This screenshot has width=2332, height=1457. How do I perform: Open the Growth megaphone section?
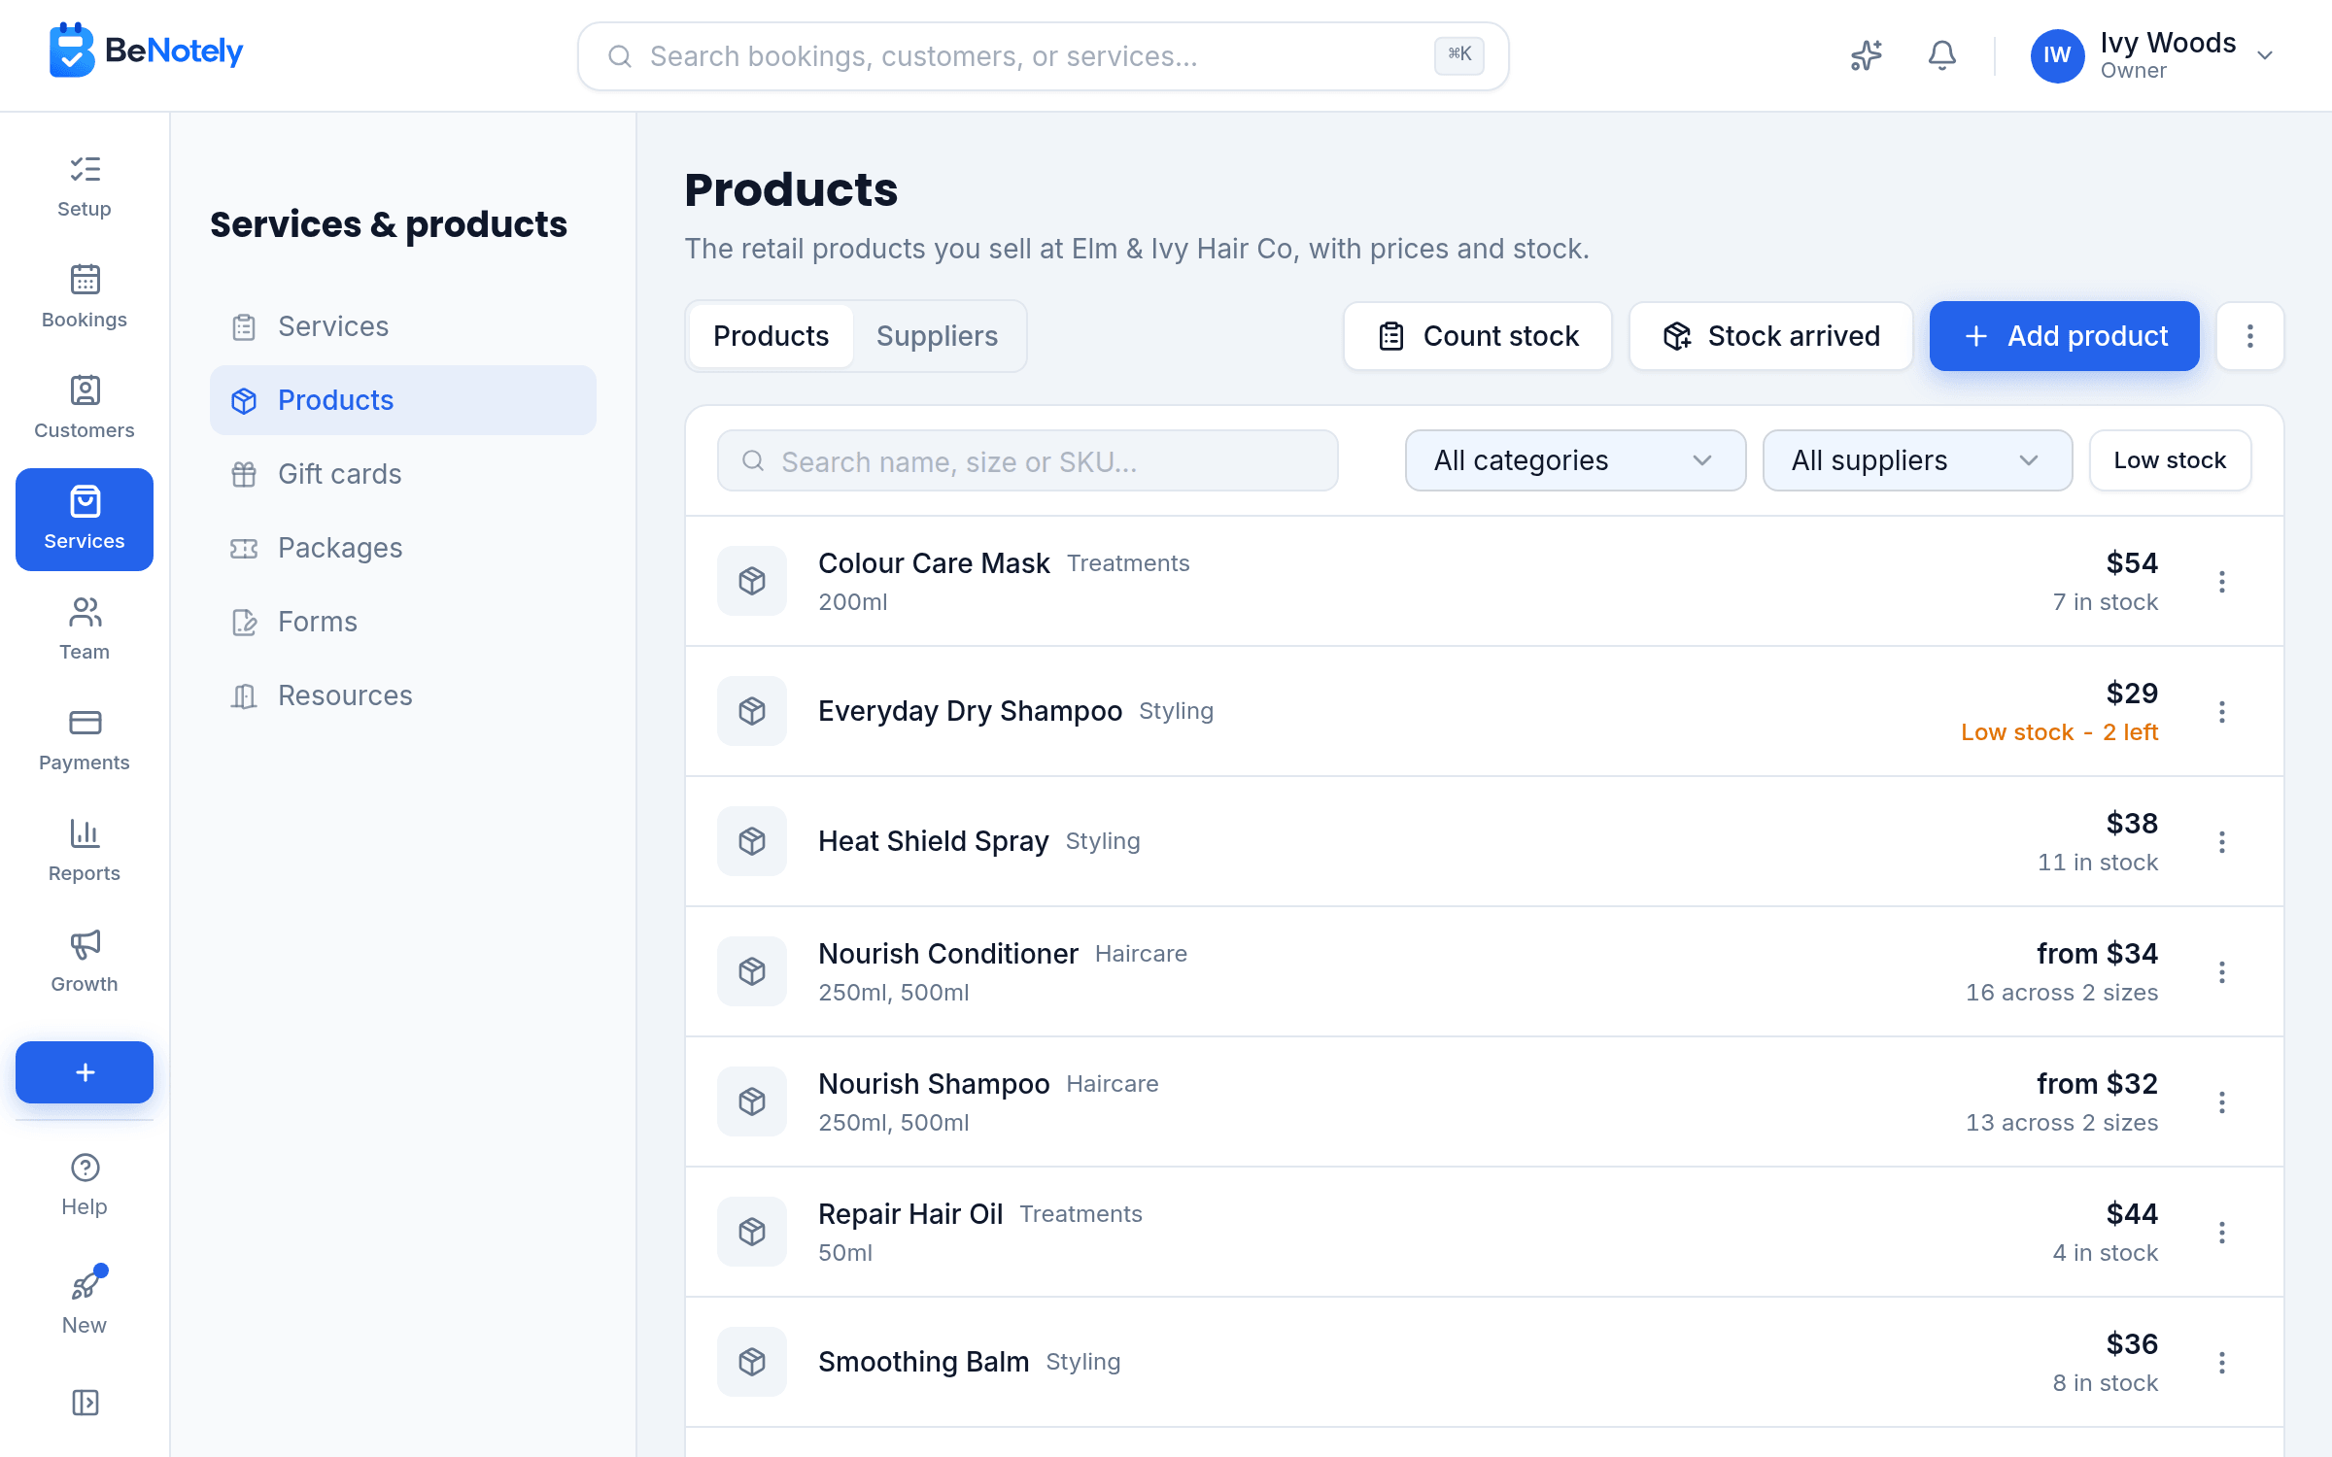[x=85, y=963]
